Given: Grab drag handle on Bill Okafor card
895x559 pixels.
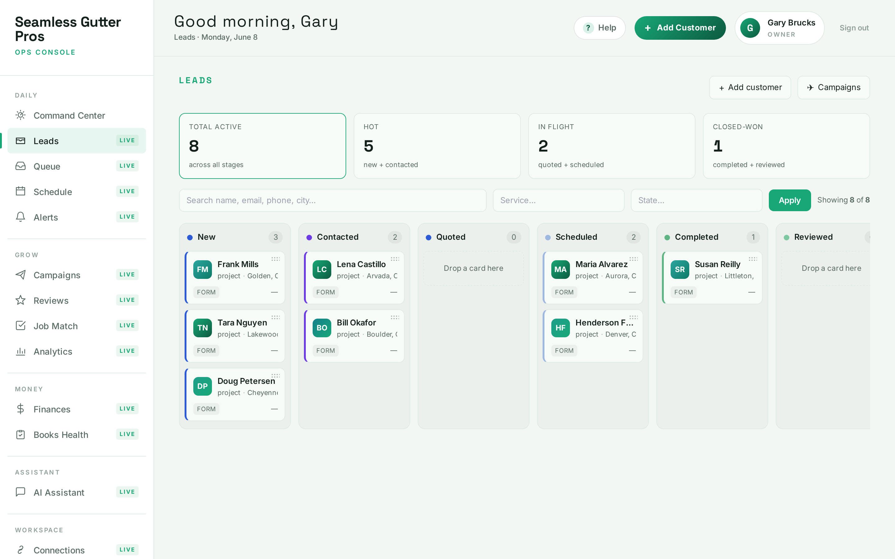Looking at the screenshot, I should [x=395, y=317].
